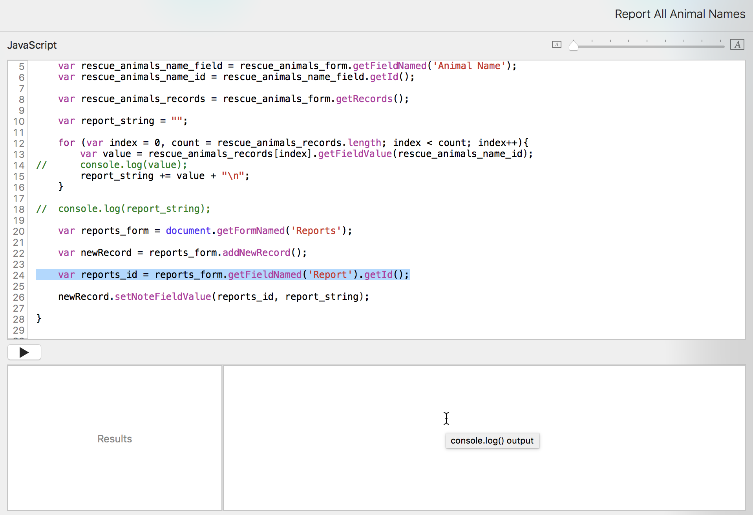This screenshot has height=515, width=753.
Task: Click the commented console.log(value) line
Action: point(133,165)
